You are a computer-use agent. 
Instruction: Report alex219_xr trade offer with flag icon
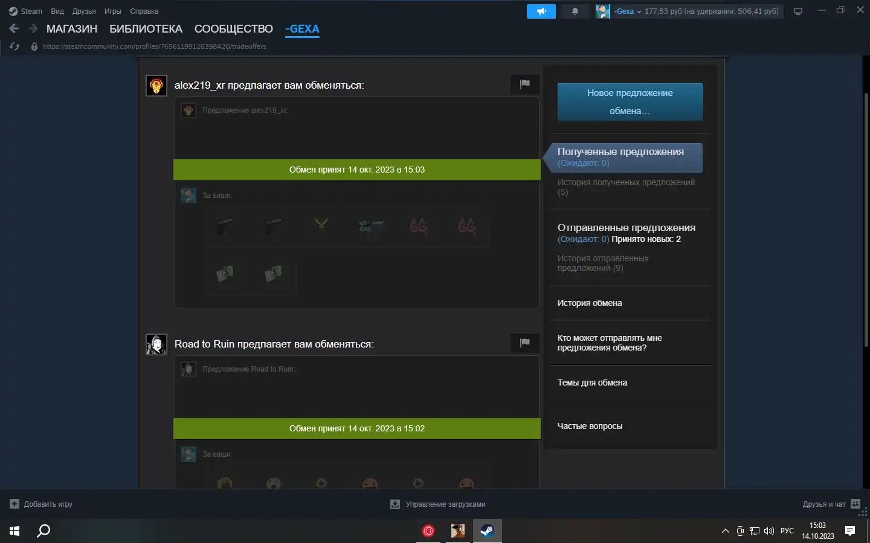pyautogui.click(x=524, y=84)
